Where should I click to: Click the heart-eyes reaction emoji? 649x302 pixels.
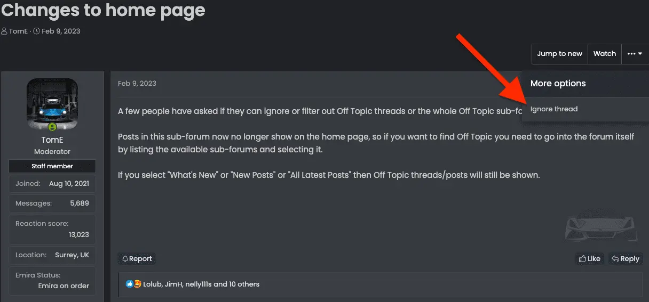point(138,284)
